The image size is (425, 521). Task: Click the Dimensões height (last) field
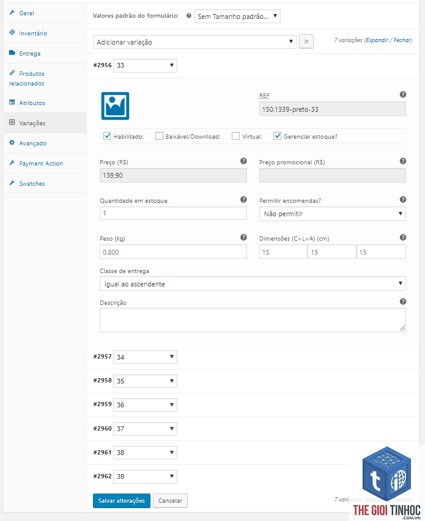[381, 252]
